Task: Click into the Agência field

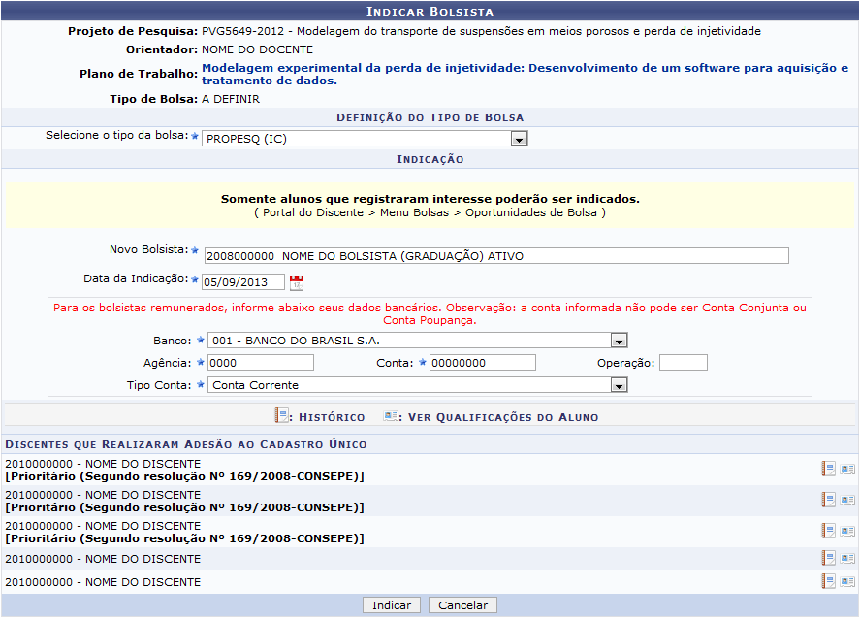Action: pyautogui.click(x=261, y=363)
